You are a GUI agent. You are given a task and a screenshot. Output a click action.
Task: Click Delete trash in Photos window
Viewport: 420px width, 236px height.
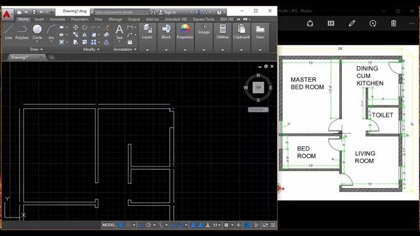394,24
